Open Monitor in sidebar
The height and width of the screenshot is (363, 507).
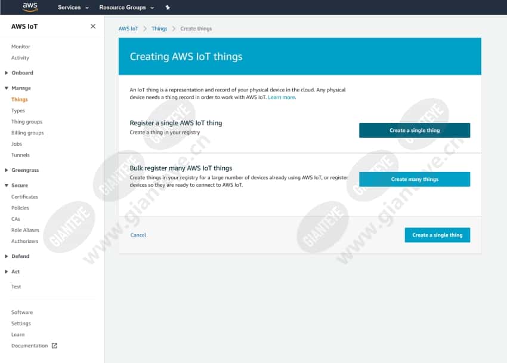tap(21, 47)
